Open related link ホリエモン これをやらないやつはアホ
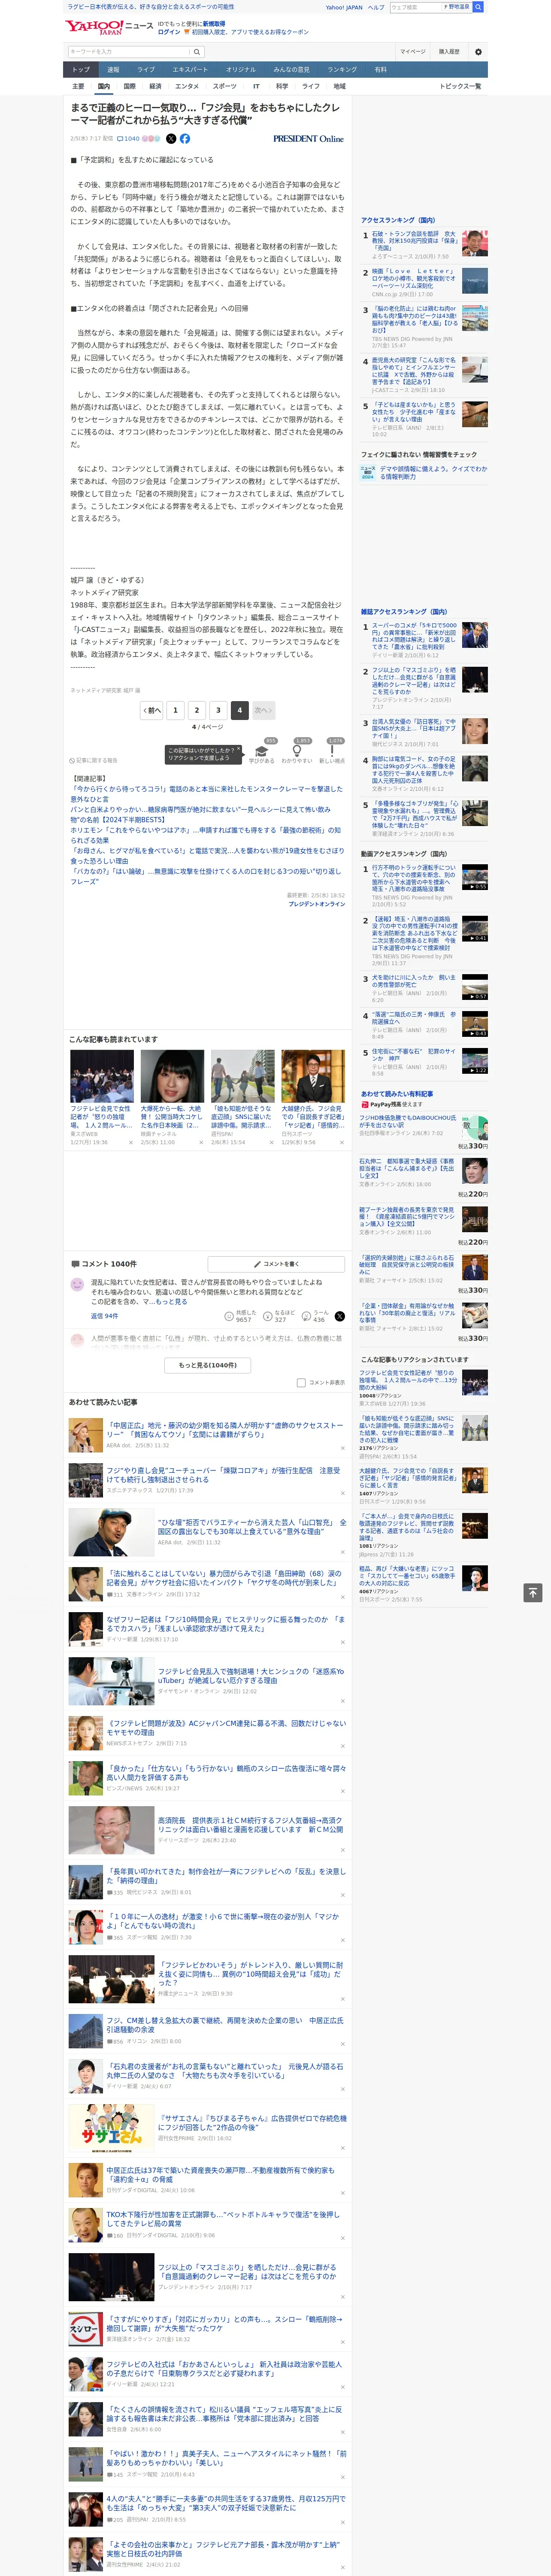The image size is (551, 2576). (x=206, y=834)
